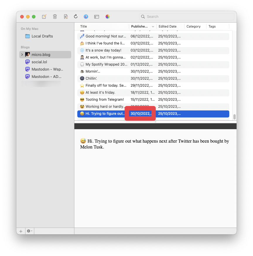Open the gear actions dropdown menu
Image resolution: width=253 pixels, height=256 pixels.
pos(30,231)
